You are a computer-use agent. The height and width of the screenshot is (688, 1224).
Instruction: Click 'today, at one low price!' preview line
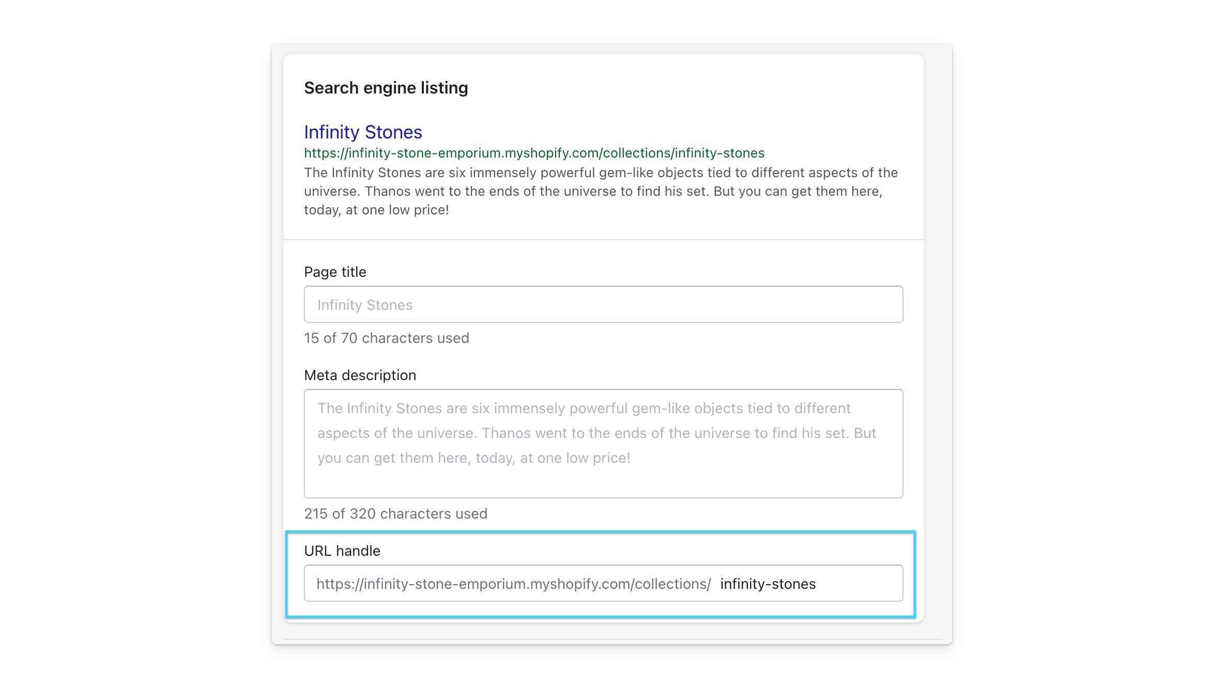coord(376,210)
